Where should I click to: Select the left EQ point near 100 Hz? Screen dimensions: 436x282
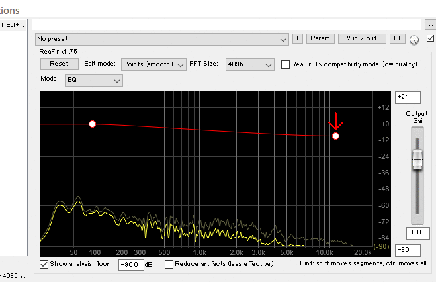click(92, 124)
